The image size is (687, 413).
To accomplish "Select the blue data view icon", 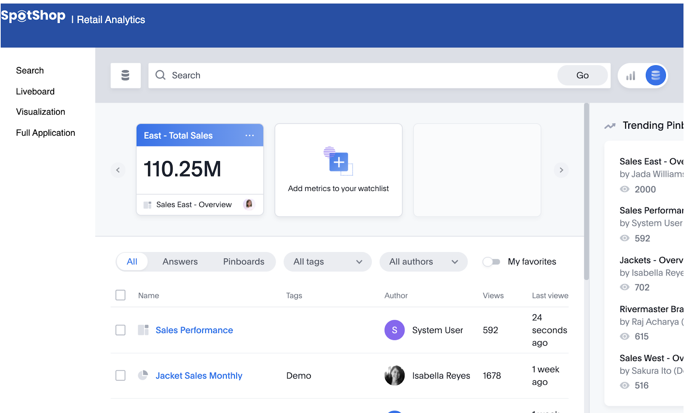I will click(x=655, y=76).
